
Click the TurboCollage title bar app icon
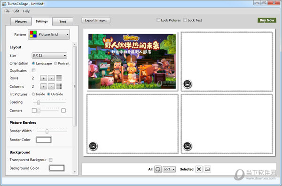(4, 4)
